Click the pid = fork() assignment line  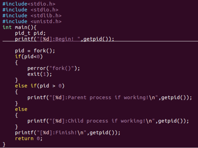(x=35, y=51)
